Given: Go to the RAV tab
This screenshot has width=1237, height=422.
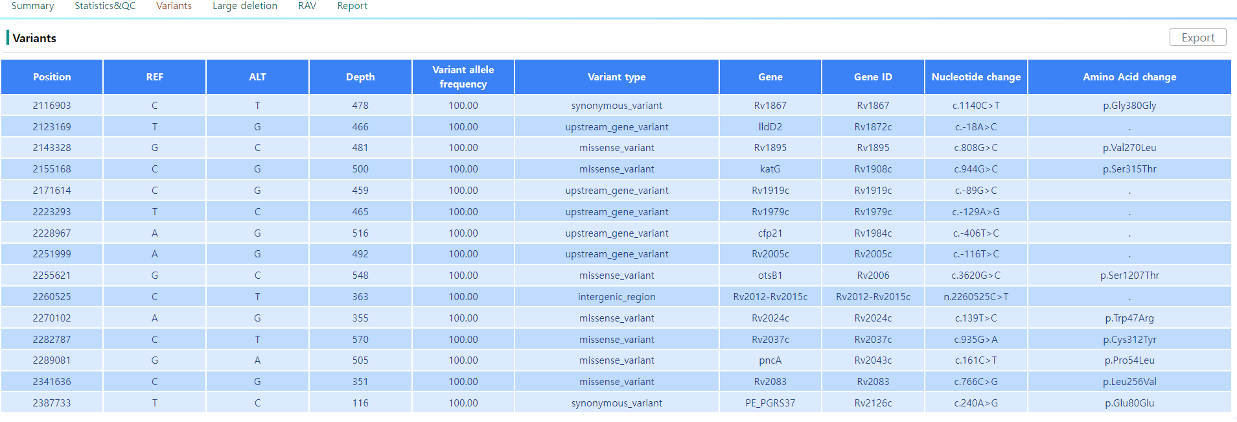Looking at the screenshot, I should [x=307, y=6].
